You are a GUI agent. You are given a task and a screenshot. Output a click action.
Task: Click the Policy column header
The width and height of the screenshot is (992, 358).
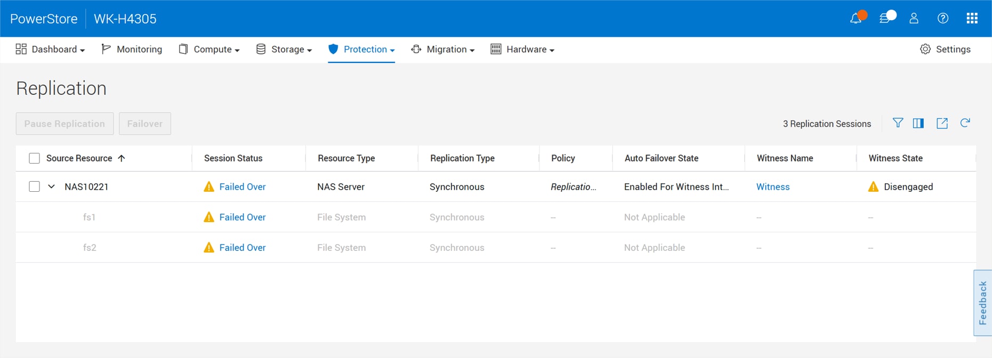coord(563,158)
